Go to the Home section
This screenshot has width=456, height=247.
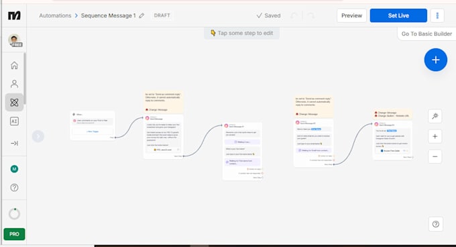tap(14, 65)
